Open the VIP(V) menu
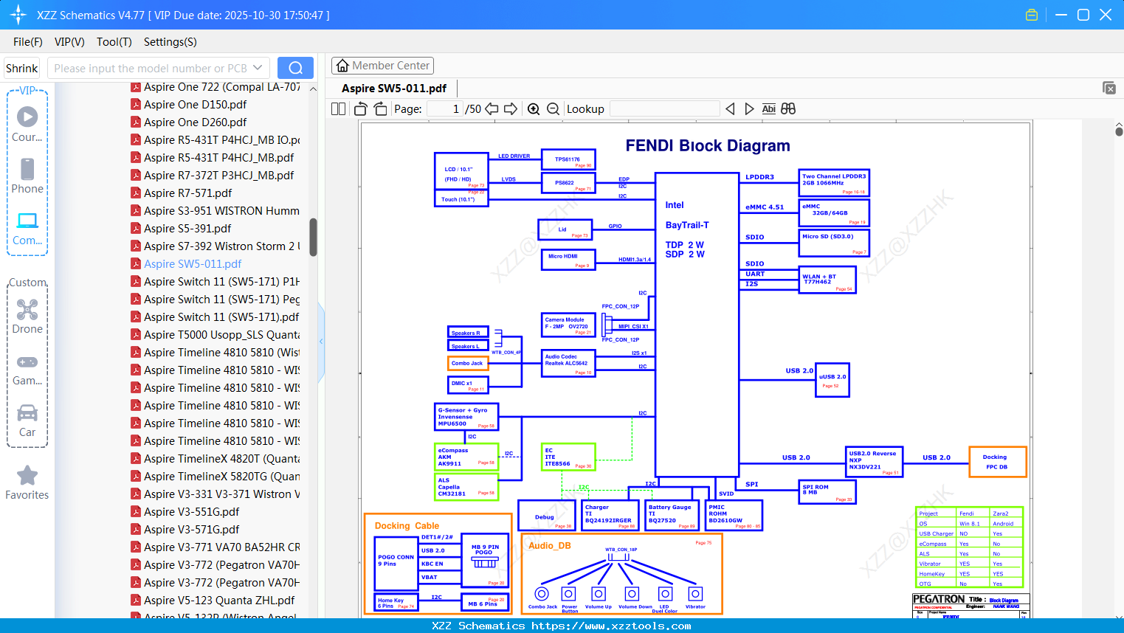This screenshot has height=633, width=1124. click(x=69, y=42)
